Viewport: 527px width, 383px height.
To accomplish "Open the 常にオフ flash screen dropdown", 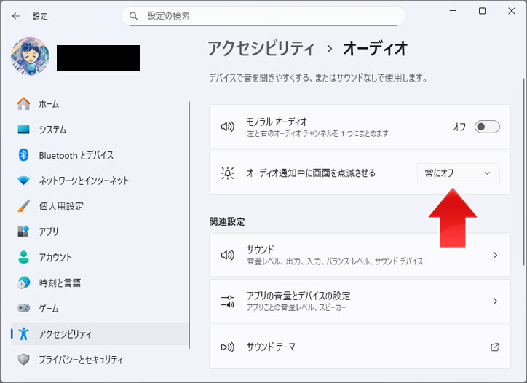I will click(458, 173).
